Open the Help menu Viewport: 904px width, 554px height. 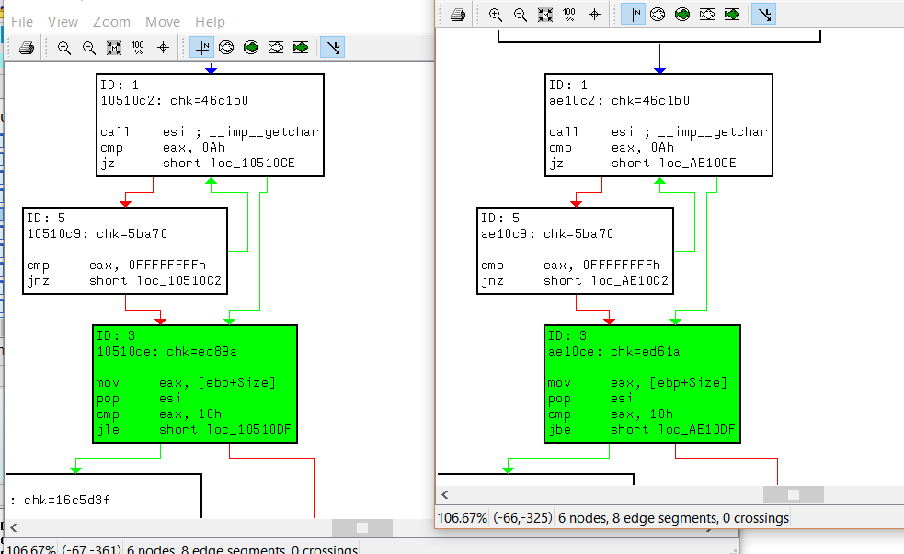click(x=211, y=21)
